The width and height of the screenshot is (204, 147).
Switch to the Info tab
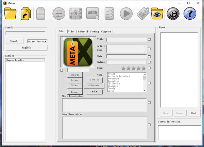61,31
